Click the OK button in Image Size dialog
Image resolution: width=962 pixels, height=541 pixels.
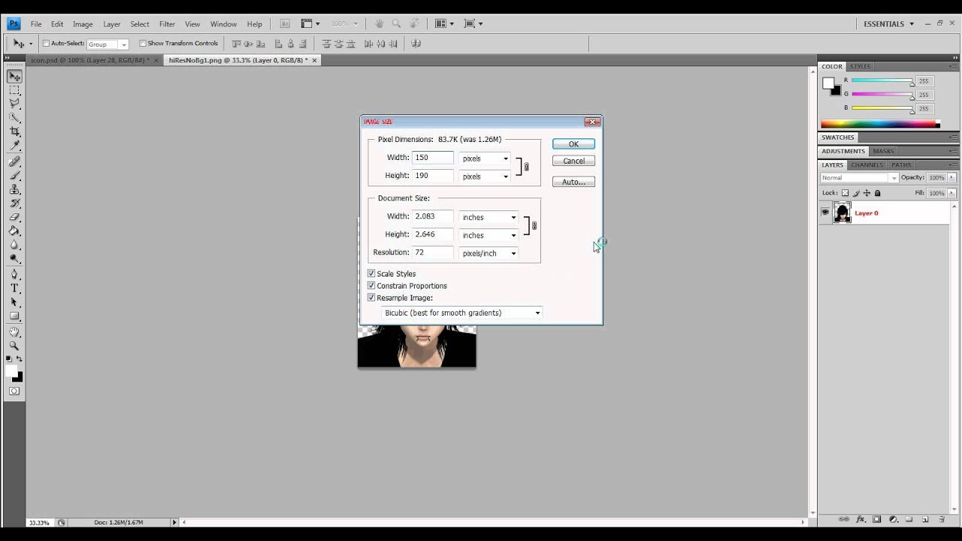573,144
